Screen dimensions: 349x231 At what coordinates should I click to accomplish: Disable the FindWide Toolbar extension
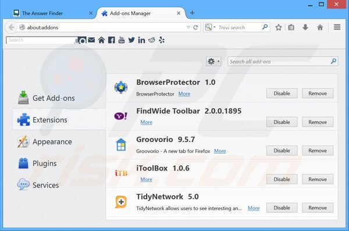click(282, 122)
